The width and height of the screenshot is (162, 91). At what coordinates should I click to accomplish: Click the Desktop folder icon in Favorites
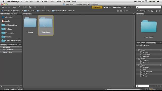tap(3, 29)
